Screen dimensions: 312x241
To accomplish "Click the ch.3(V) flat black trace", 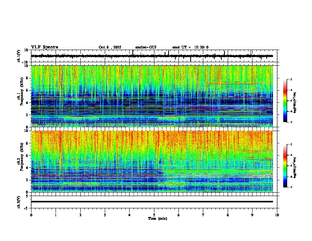I will coord(152,202).
